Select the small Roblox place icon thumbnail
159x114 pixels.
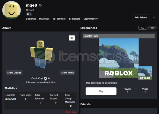coord(145,73)
